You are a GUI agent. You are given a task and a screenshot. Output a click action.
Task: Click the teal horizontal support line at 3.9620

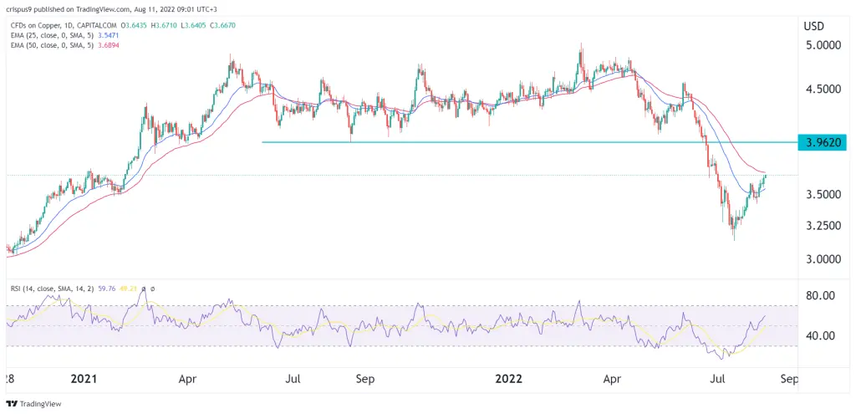tap(529, 142)
